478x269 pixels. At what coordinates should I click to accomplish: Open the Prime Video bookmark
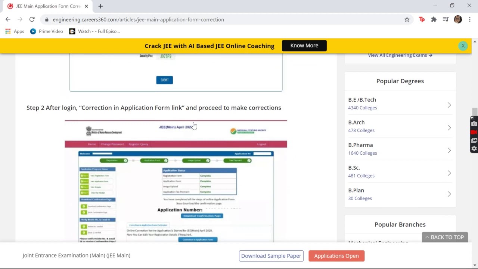pyautogui.click(x=47, y=31)
